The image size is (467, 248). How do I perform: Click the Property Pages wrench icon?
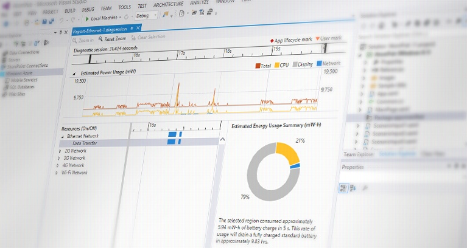coord(365,188)
